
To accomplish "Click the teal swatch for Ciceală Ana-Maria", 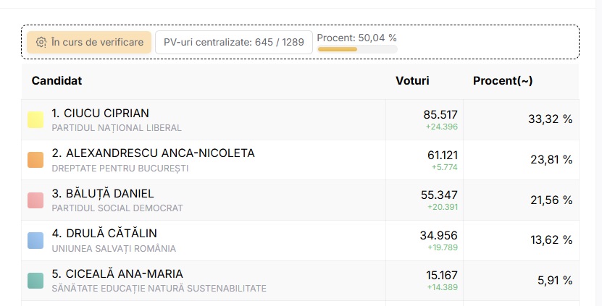I will click(x=35, y=281).
